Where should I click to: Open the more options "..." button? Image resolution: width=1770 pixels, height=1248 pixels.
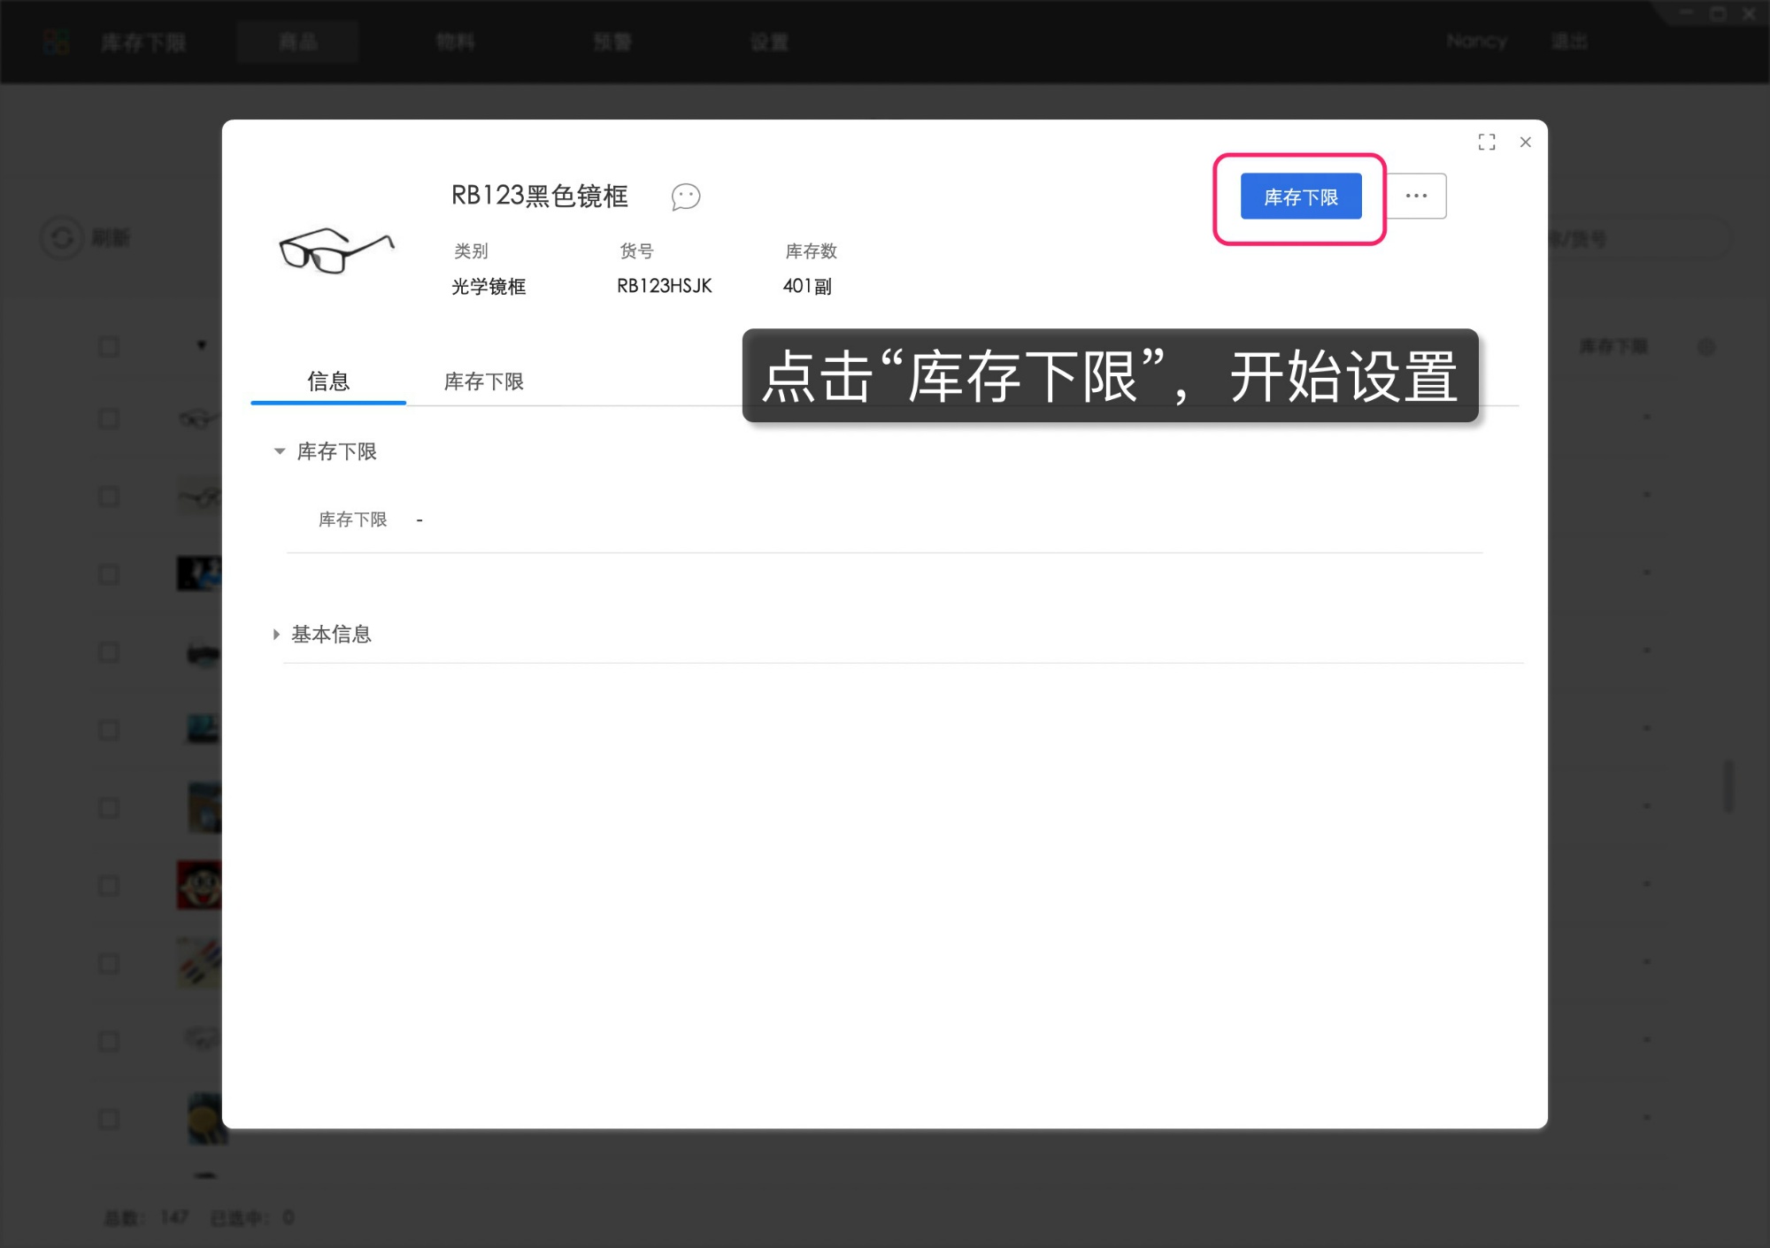pyautogui.click(x=1416, y=196)
